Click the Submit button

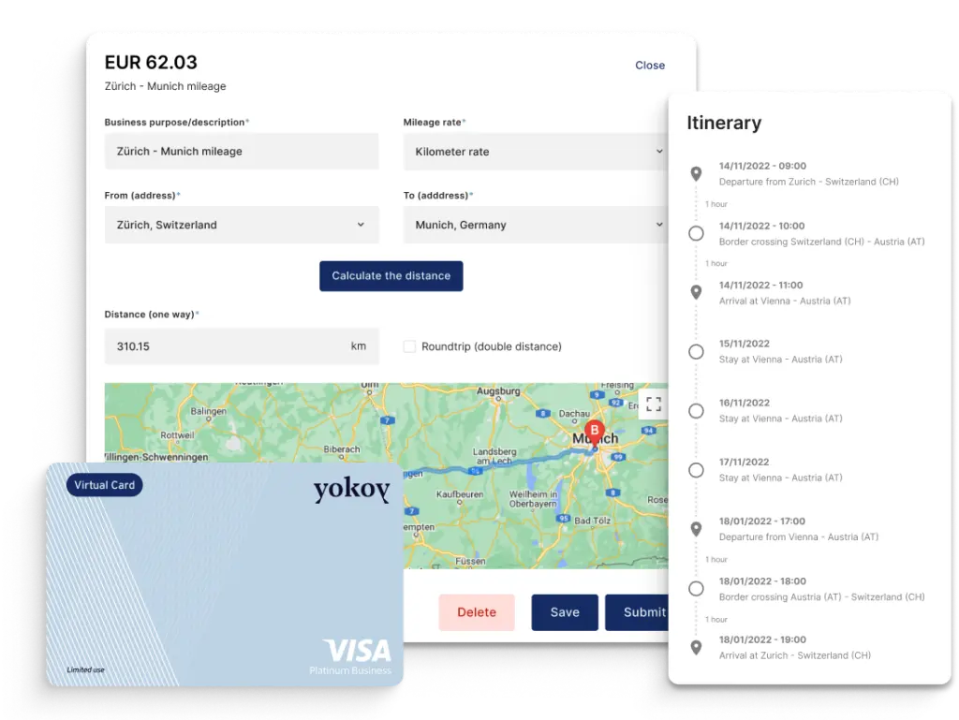pos(637,612)
